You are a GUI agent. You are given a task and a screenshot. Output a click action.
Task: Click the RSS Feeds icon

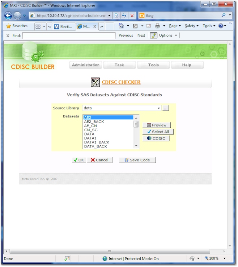[x=135, y=26]
